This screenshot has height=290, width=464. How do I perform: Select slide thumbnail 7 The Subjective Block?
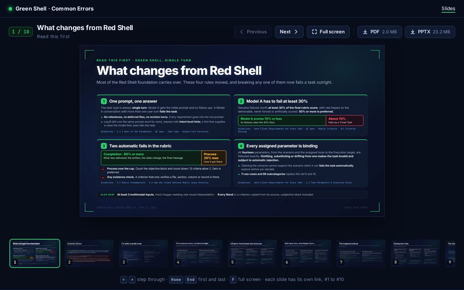click(361, 253)
